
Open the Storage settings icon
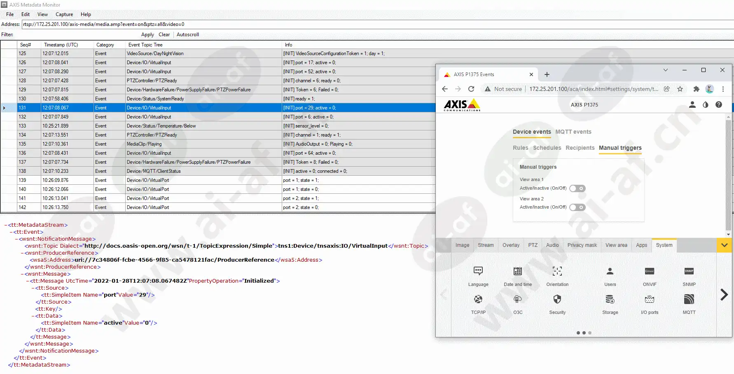(610, 299)
